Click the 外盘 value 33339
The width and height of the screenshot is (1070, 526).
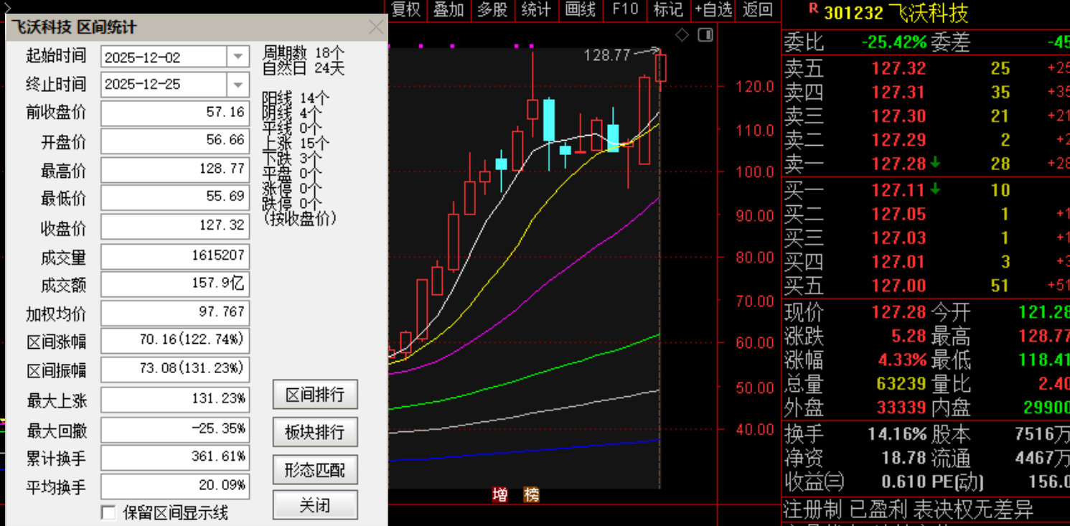point(901,408)
